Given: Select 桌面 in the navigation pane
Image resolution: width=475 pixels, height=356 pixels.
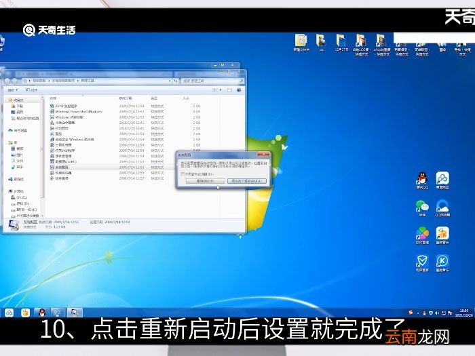Looking at the screenshot, I should click(17, 112).
